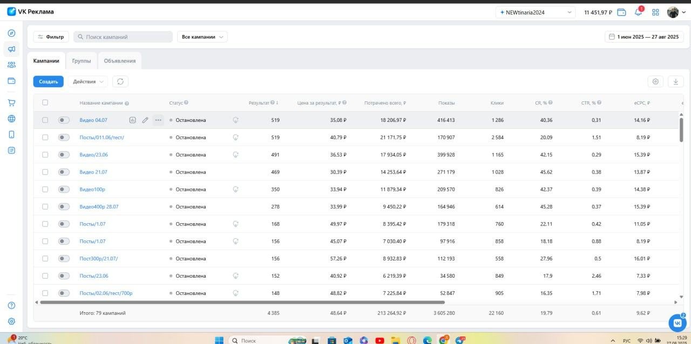Open the compass overview icon in sidebar
691x344 pixels.
(x=11, y=33)
